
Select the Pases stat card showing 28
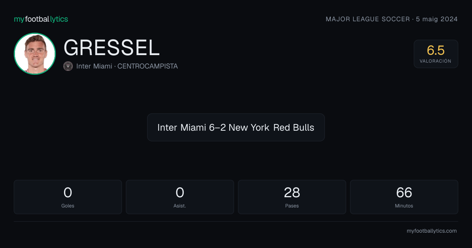292,197
